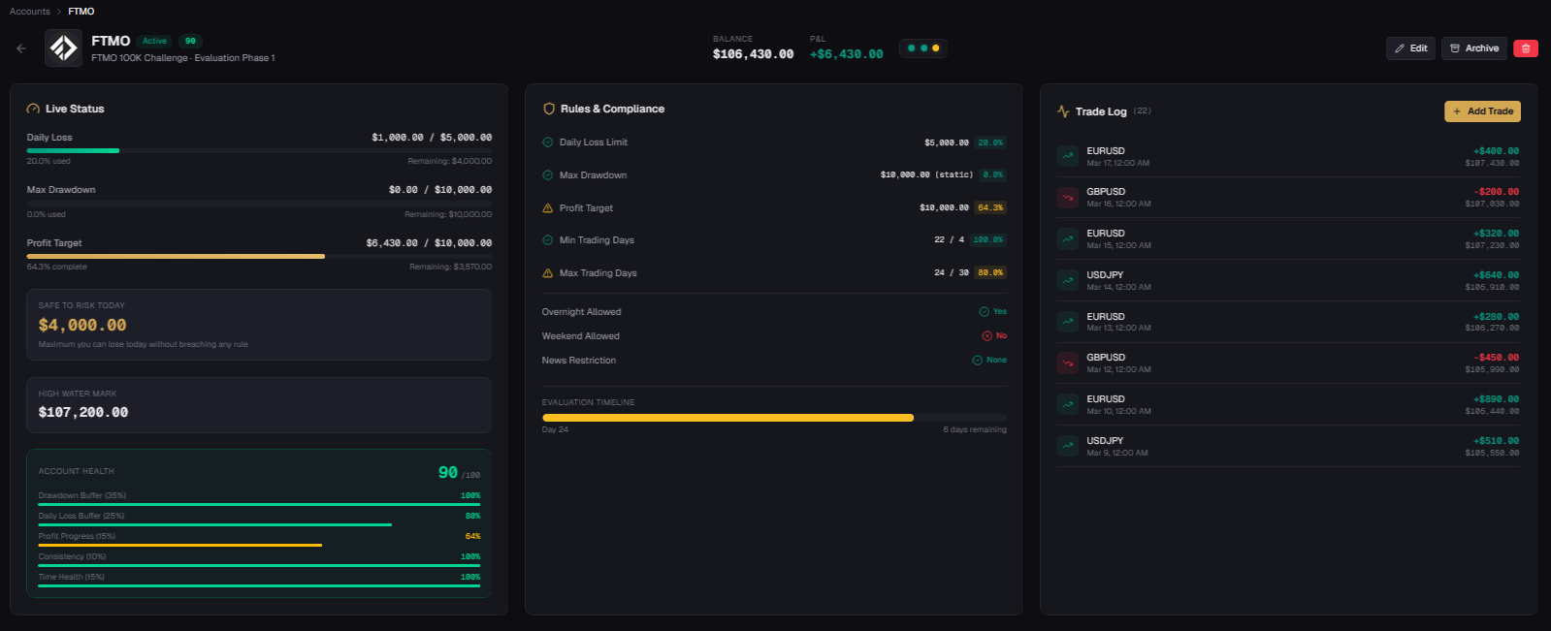Viewport: 1551px width, 631px height.
Task: Go back using the left arrow icon
Action: click(x=21, y=47)
